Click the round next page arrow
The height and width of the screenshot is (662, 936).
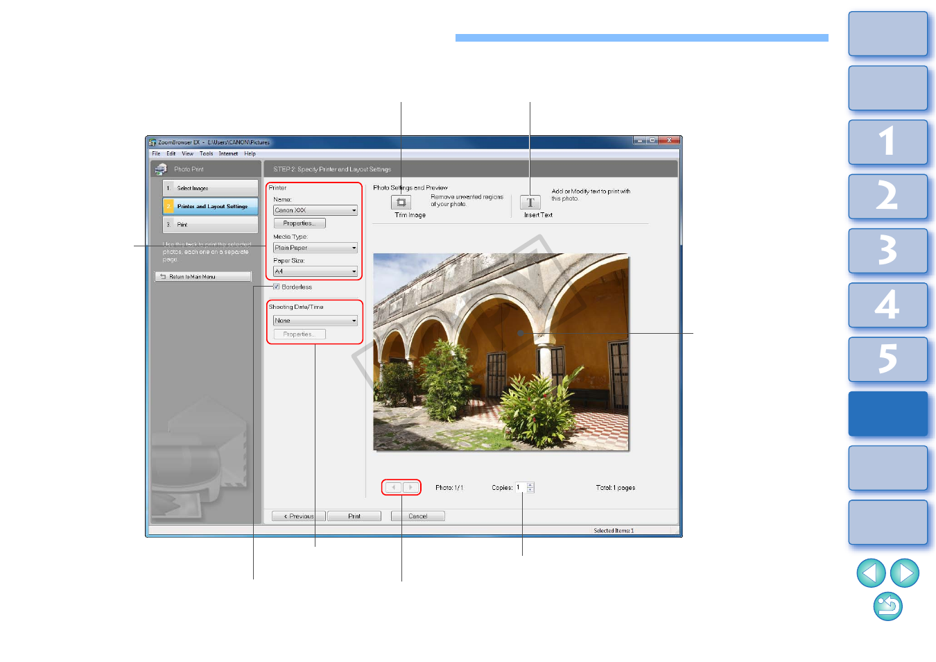click(904, 573)
